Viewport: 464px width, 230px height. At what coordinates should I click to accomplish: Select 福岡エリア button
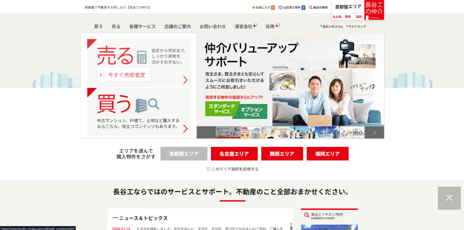click(328, 154)
